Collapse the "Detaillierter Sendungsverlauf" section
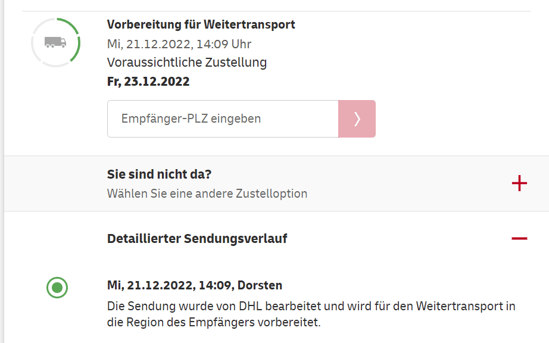 [x=197, y=239]
